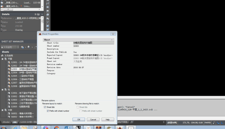Collapse the Sheet section in the properties dialog
The height and width of the screenshot is (129, 225).
112,40
